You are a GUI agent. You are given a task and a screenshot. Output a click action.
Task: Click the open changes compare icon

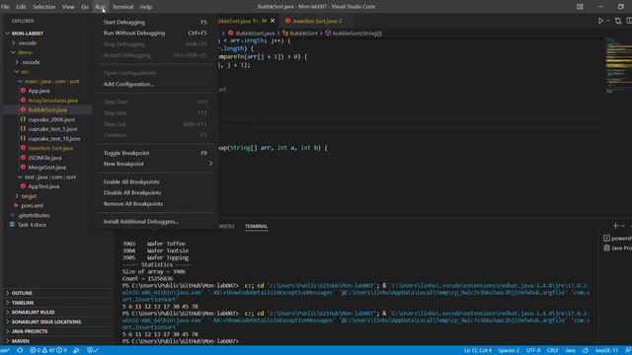[x=618, y=21]
